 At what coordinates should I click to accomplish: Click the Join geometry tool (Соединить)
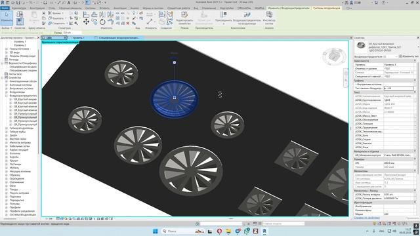[x=56, y=24]
